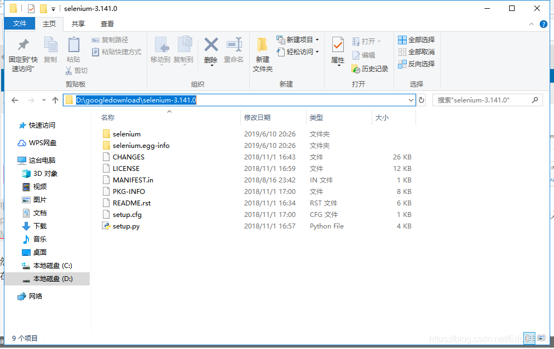Click the Open (打开) ribbon button
The image size is (554, 349).
366,42
